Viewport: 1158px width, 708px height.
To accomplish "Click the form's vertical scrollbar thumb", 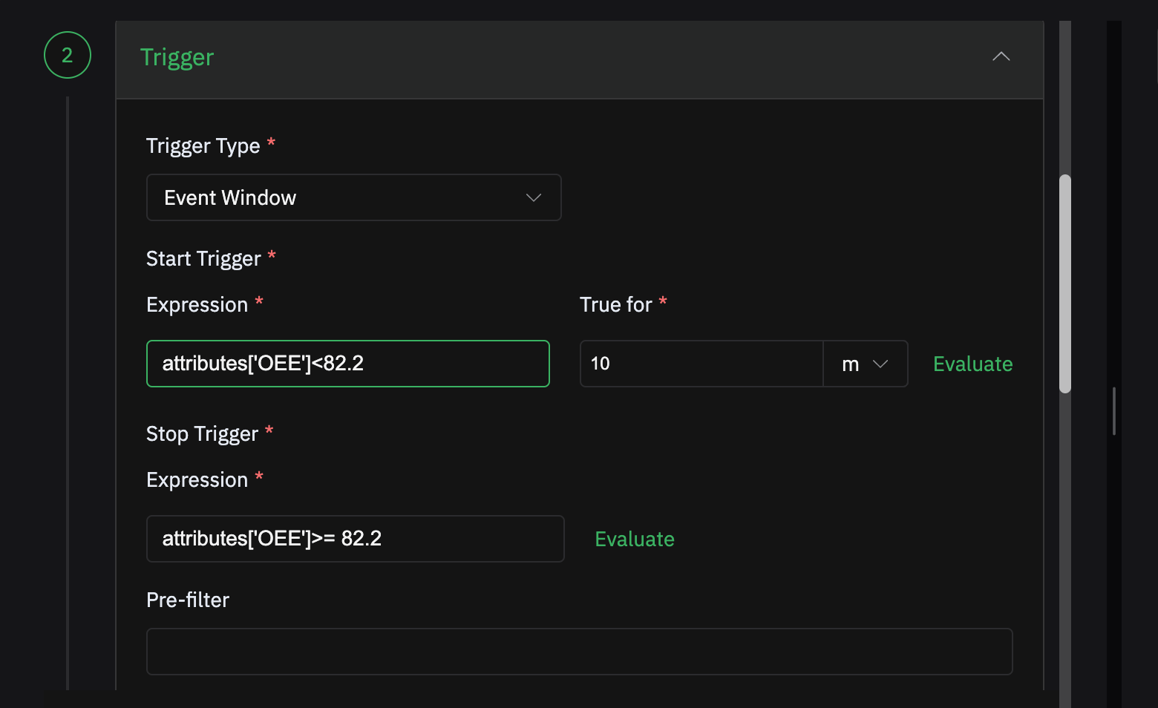I will [1065, 282].
